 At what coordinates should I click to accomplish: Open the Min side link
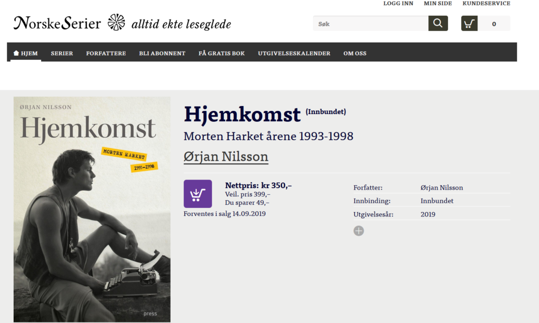(437, 4)
